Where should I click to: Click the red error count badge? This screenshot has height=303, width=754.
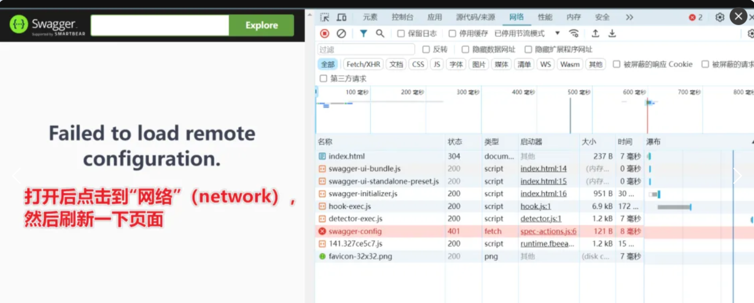(x=696, y=17)
